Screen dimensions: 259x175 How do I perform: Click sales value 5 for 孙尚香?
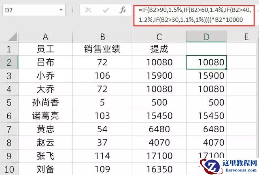(x=102, y=102)
